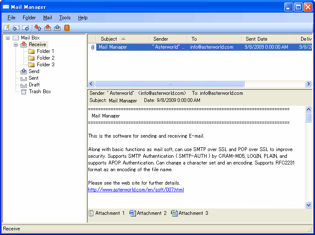315x235 pixels.
Task: Click message body scroll down arrow
Action: (308, 205)
